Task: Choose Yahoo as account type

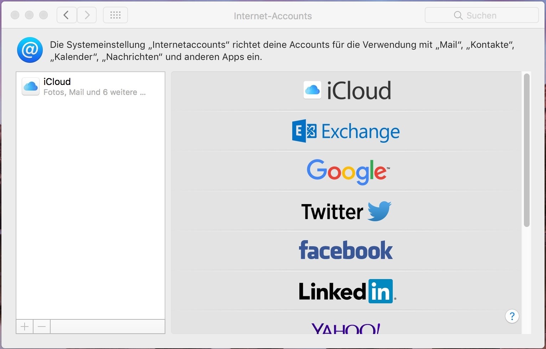Action: pyautogui.click(x=346, y=323)
